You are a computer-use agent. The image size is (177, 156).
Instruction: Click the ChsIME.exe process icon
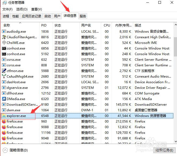[x=4, y=43]
